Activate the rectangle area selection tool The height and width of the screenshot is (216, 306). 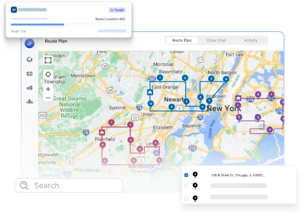[x=48, y=60]
